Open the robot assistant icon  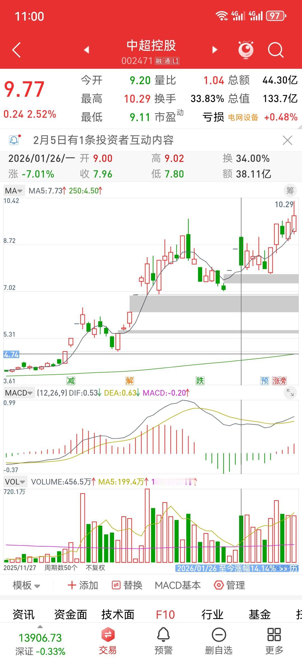coord(246,50)
